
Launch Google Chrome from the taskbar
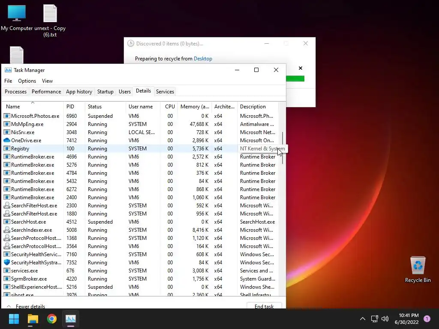point(52,319)
